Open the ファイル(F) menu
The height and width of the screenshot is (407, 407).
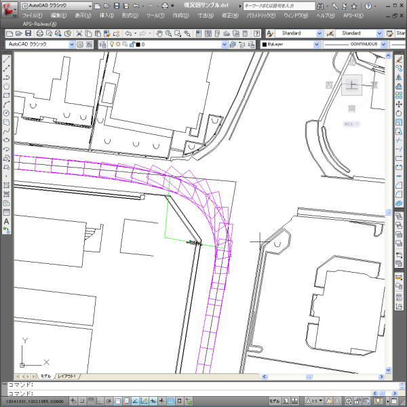32,16
